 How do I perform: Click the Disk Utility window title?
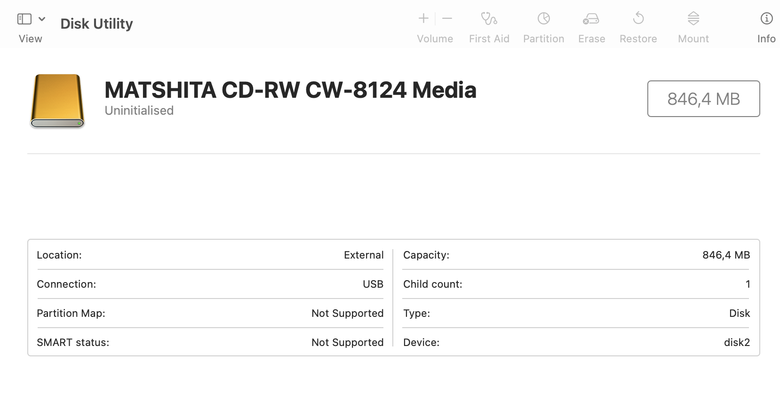(97, 24)
